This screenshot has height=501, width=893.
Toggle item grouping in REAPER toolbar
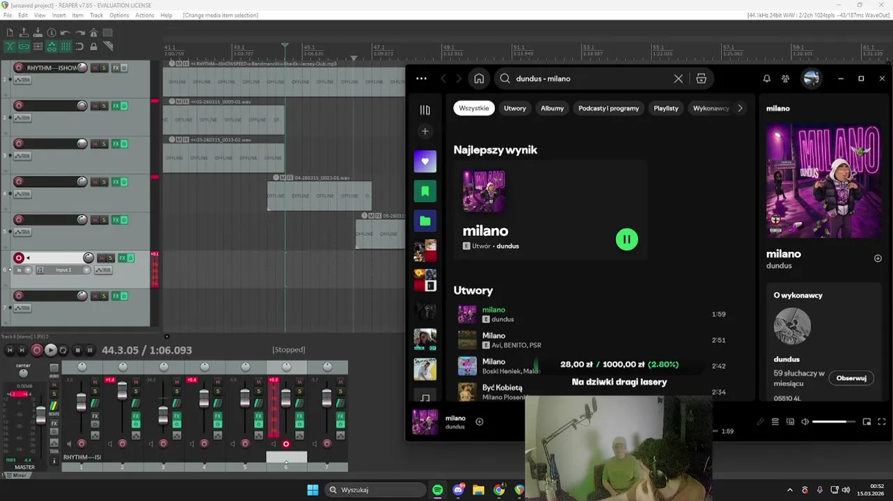click(24, 47)
